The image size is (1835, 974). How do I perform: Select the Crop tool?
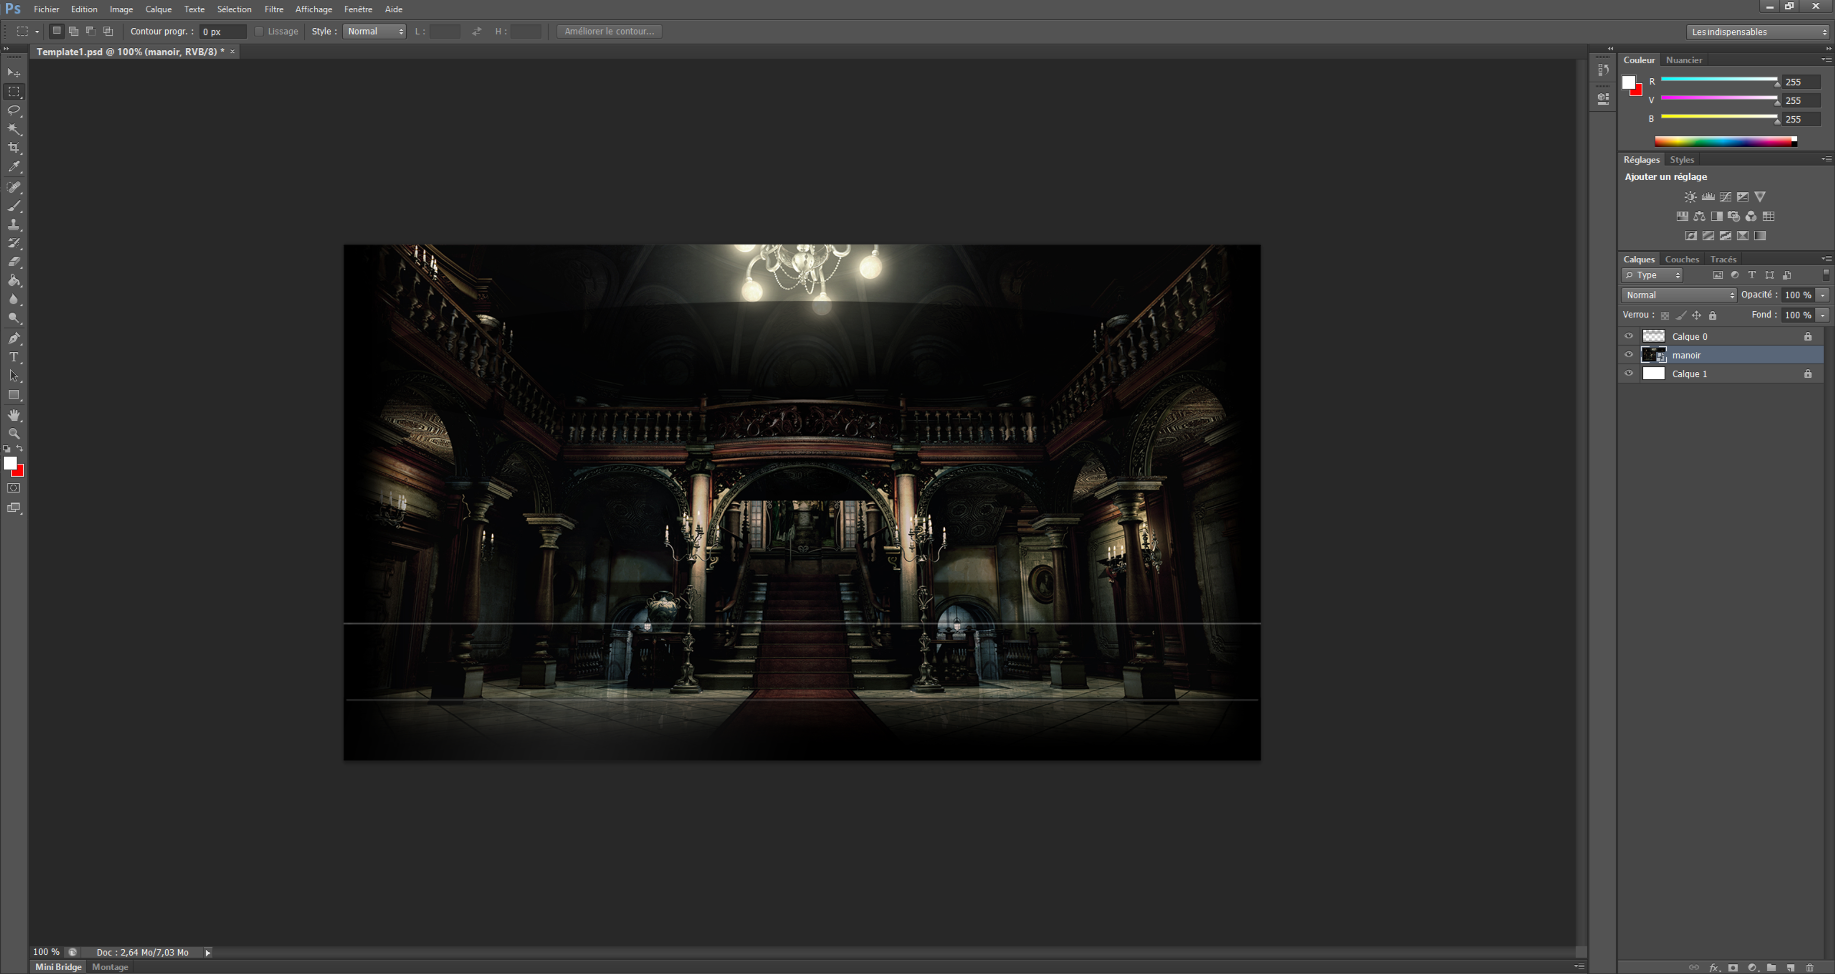click(14, 148)
